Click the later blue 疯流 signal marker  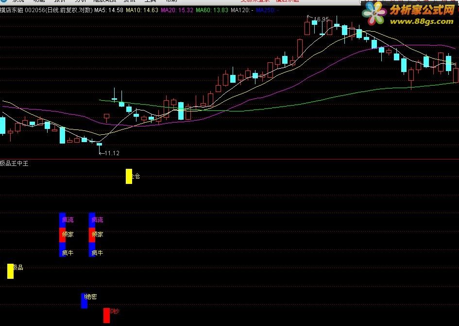point(92,220)
